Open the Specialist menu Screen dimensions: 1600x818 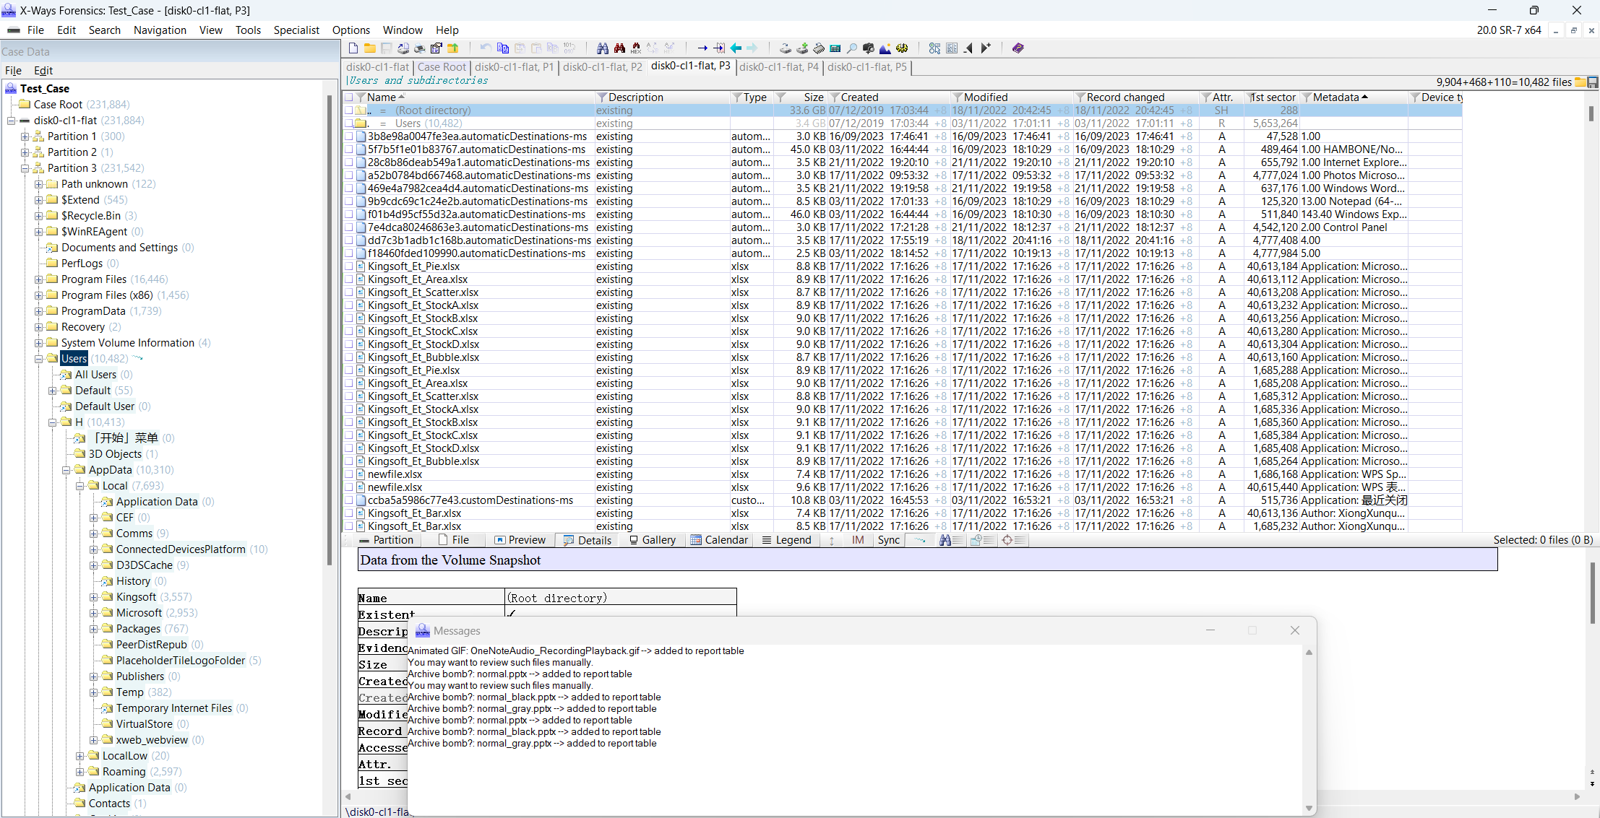point(296,30)
